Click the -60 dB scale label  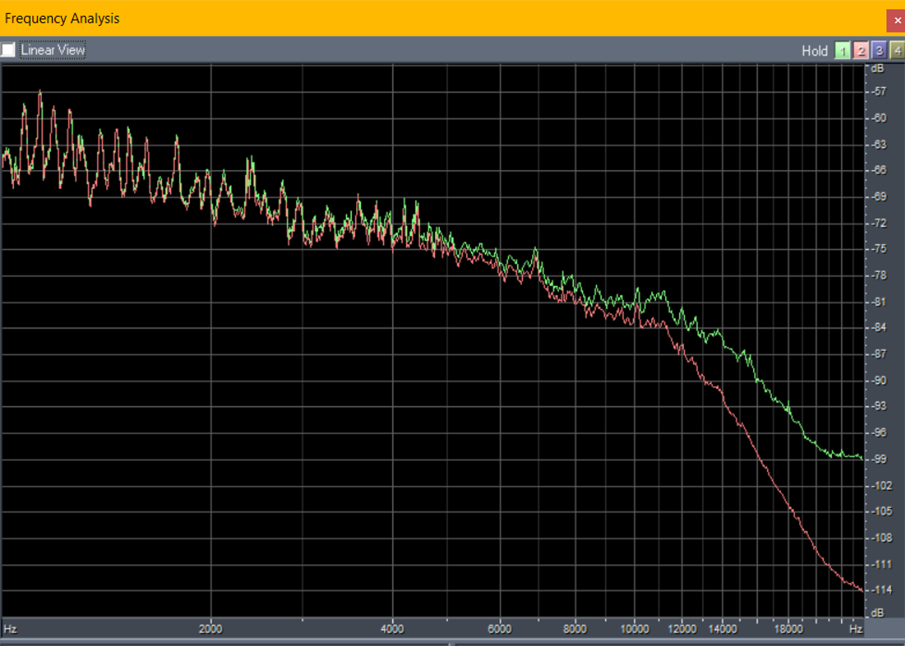tap(879, 118)
